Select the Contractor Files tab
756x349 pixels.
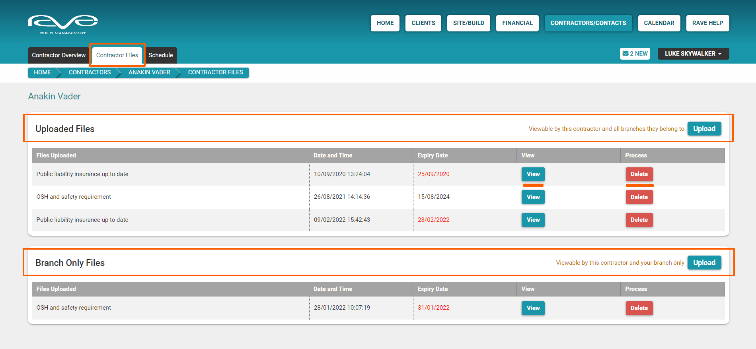point(117,55)
